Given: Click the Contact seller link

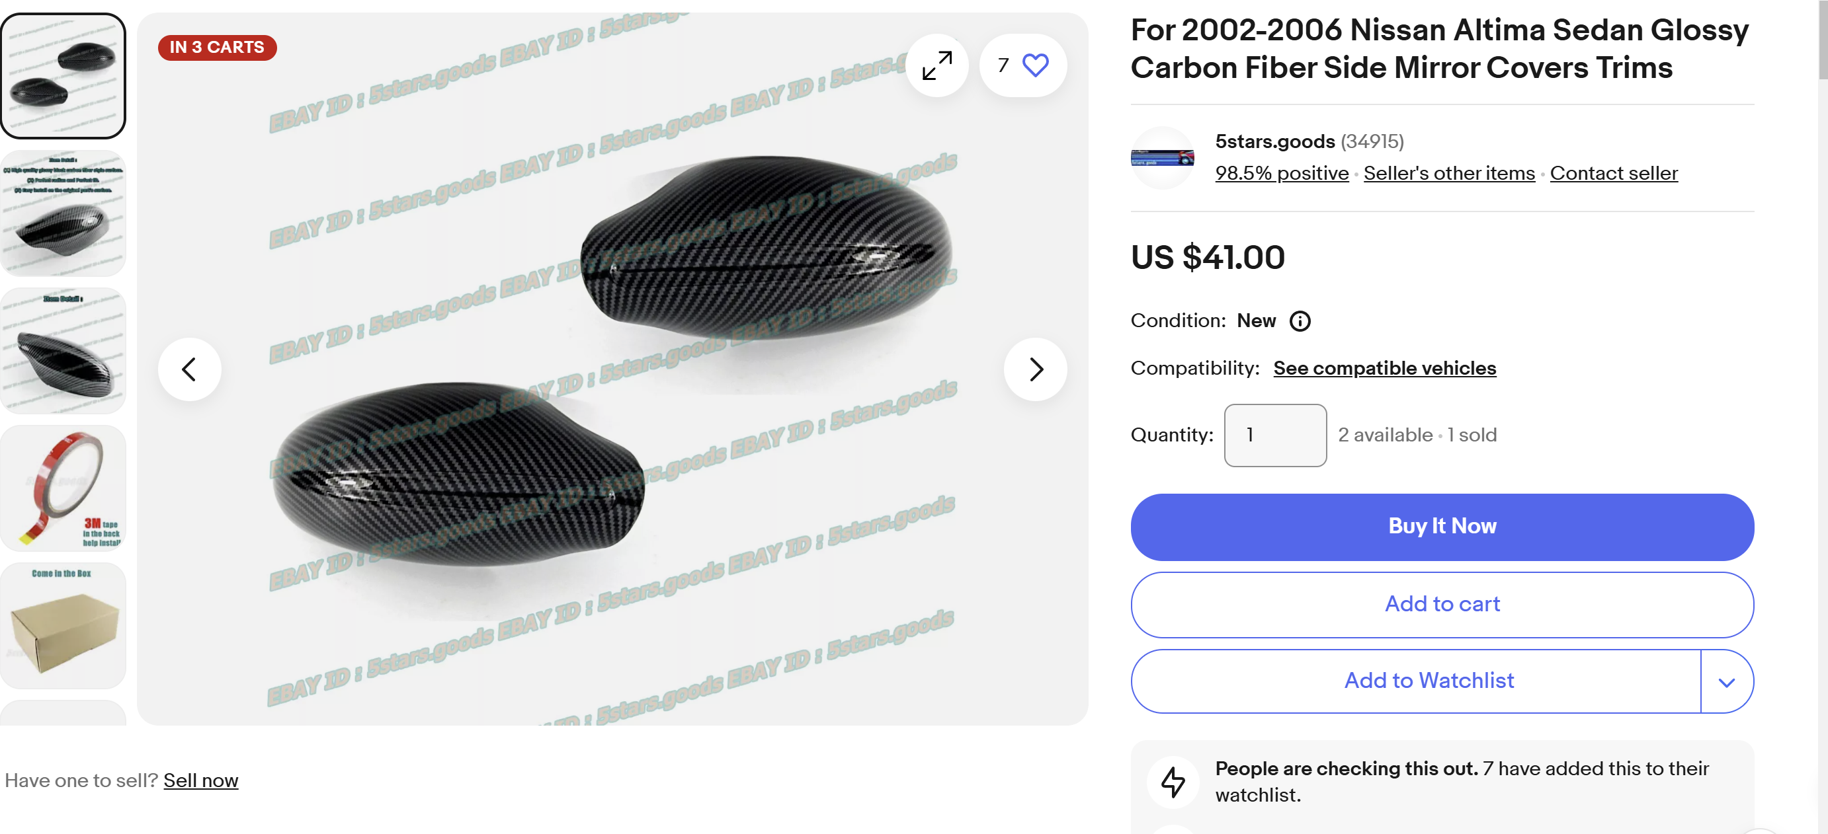Looking at the screenshot, I should pos(1614,173).
